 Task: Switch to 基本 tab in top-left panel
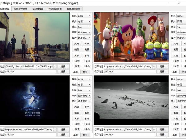pos(76,72)
